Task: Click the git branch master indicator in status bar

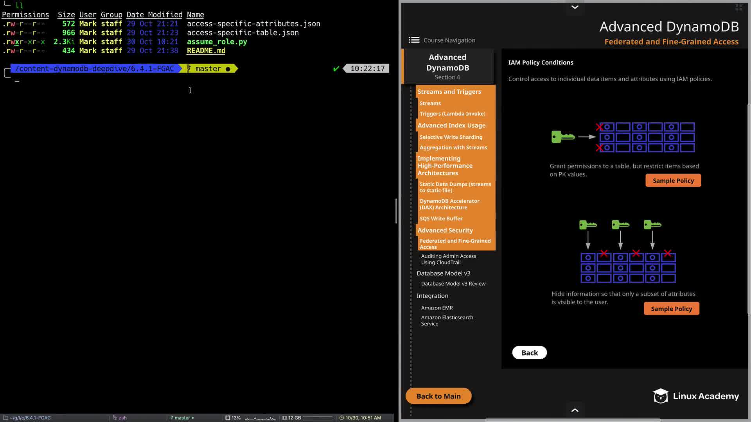Action: coord(182,418)
